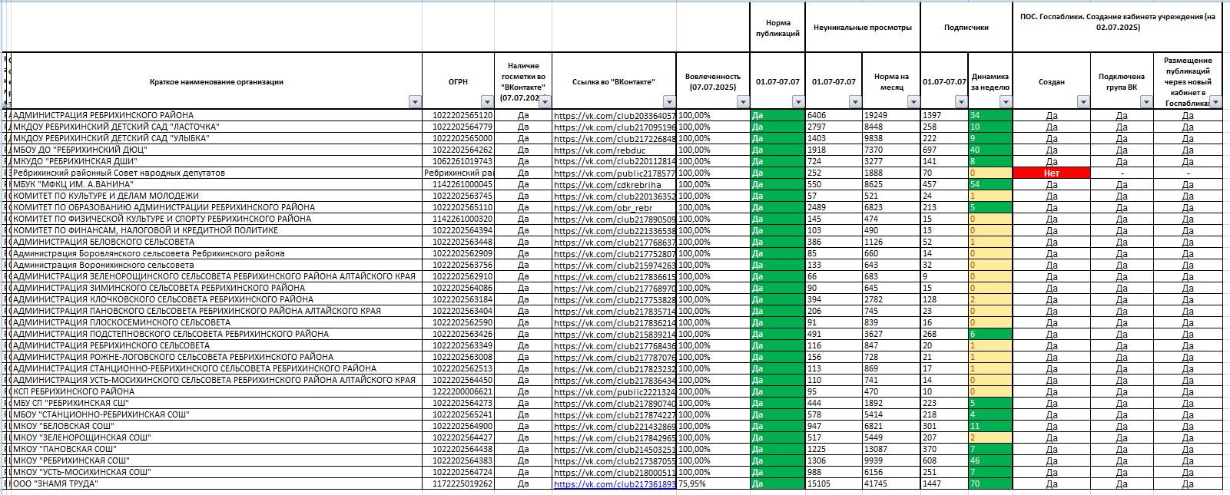This screenshot has height=495, width=1230.
Task: Expand filter for Наличие госметки во ВКонтакте
Action: [x=545, y=102]
